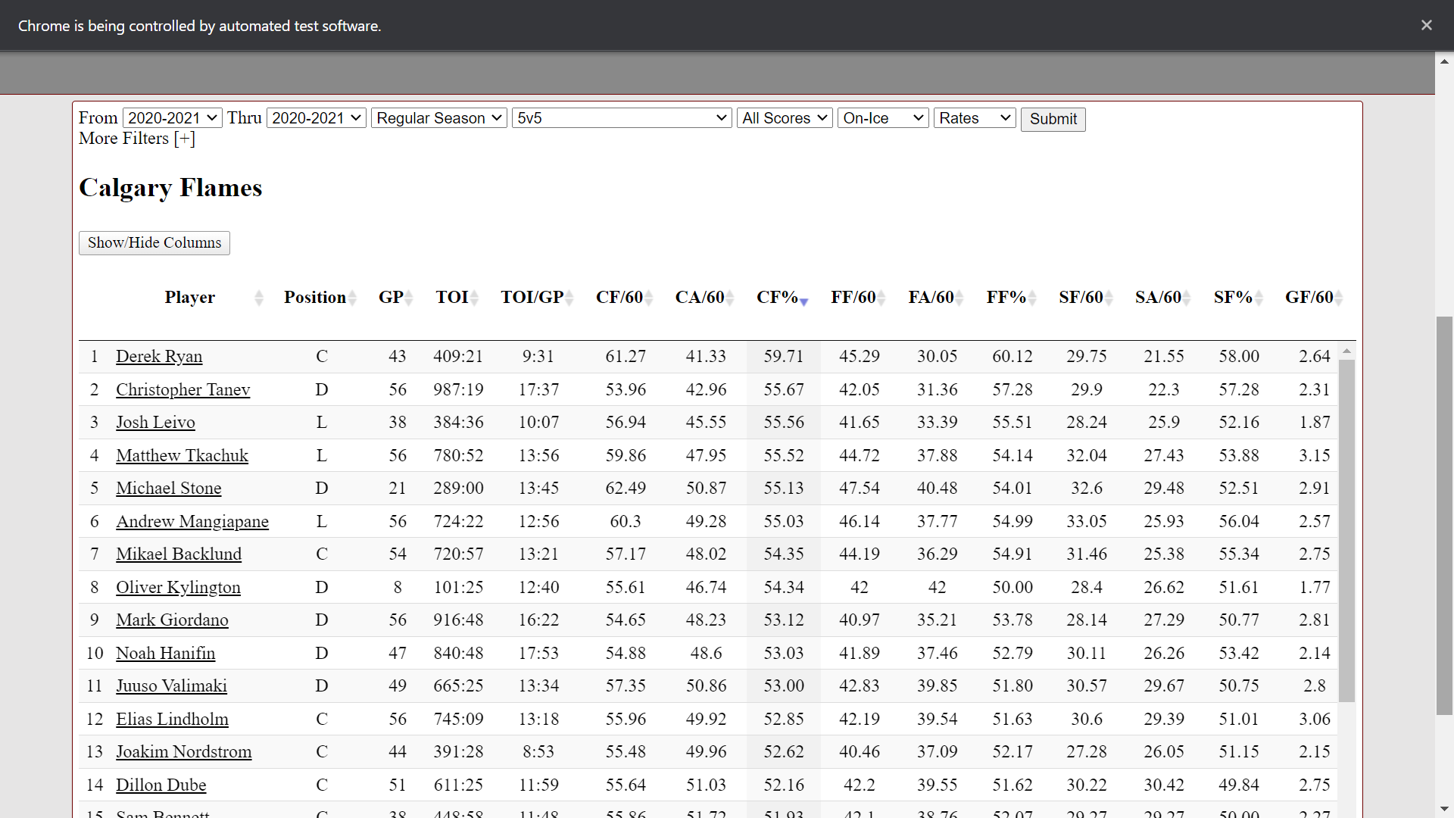Open the On-Ice dropdown
The image size is (1454, 818).
[x=883, y=118]
